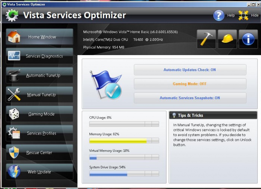Minimize the Vista Services Optimizer window

coord(249,4)
